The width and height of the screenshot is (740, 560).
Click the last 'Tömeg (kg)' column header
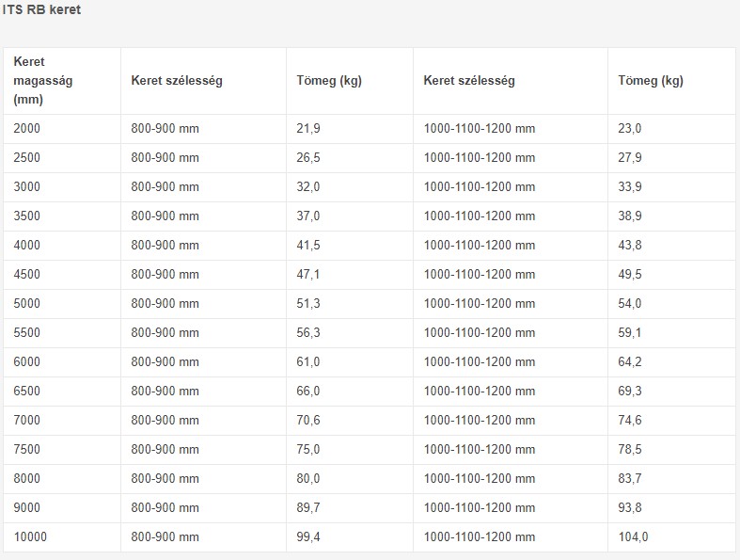(x=651, y=81)
